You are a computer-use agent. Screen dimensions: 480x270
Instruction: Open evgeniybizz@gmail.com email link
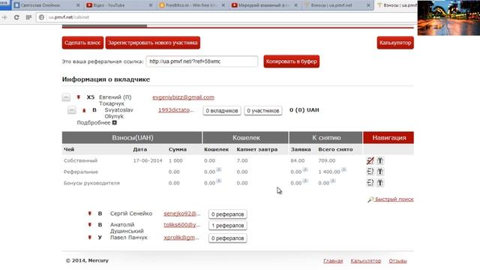(183, 97)
